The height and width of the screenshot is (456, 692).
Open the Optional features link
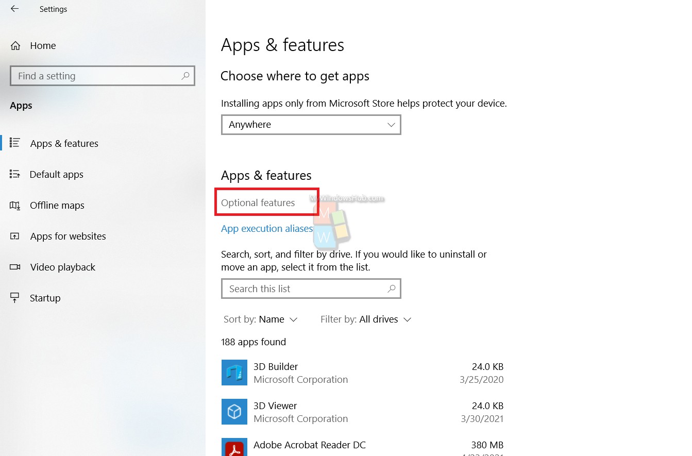pos(258,202)
